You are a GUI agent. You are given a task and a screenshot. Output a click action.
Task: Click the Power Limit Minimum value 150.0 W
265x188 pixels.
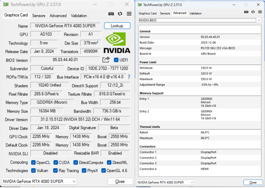pyautogui.click(x=206, y=68)
